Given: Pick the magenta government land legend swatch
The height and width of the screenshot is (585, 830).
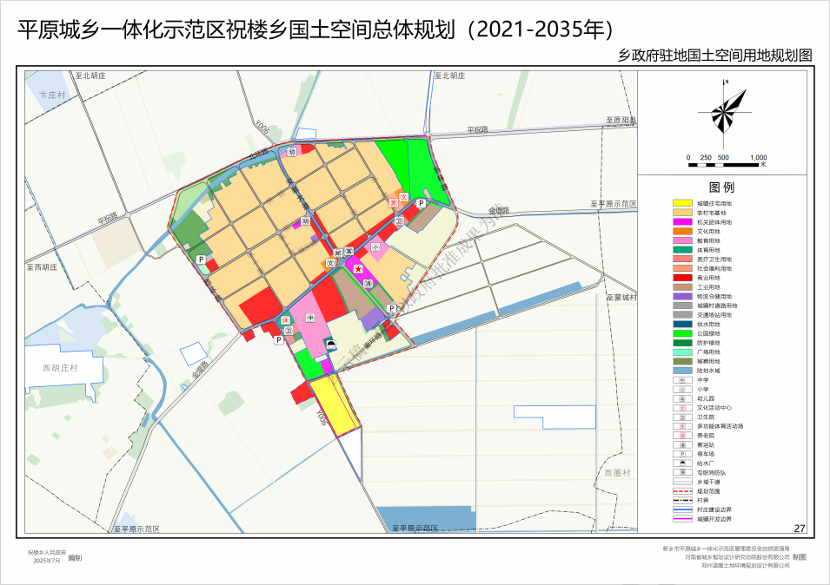Looking at the screenshot, I should coord(683,221).
